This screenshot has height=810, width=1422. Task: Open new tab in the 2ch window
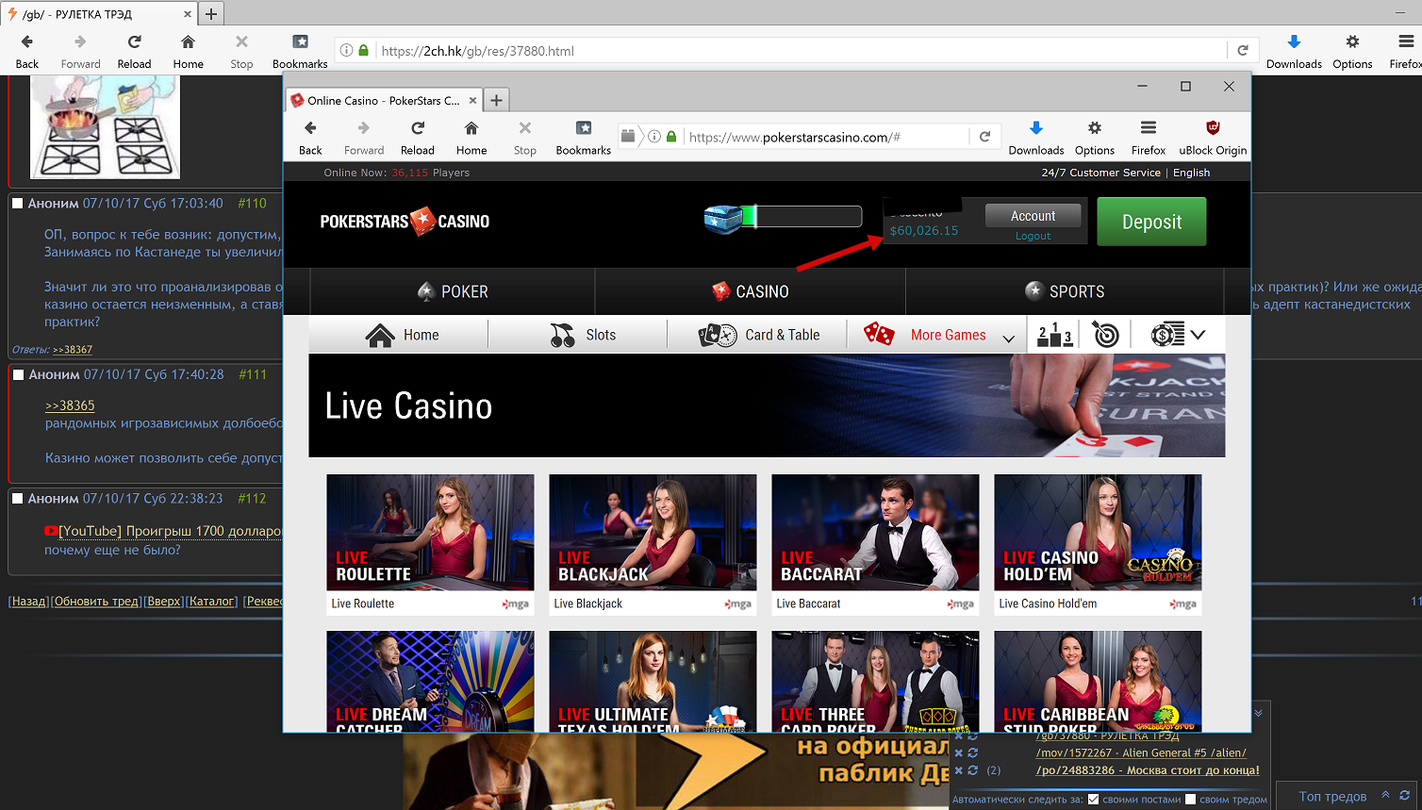tap(211, 14)
